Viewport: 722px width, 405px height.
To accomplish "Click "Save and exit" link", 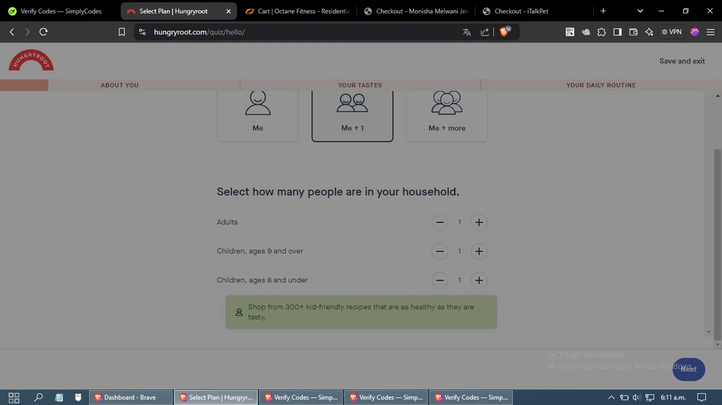I will 682,61.
